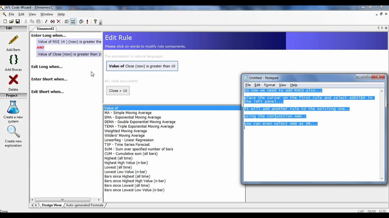The width and height of the screenshot is (389, 218).
Task: Click Delete in the Edit panel
Action: pyautogui.click(x=13, y=83)
